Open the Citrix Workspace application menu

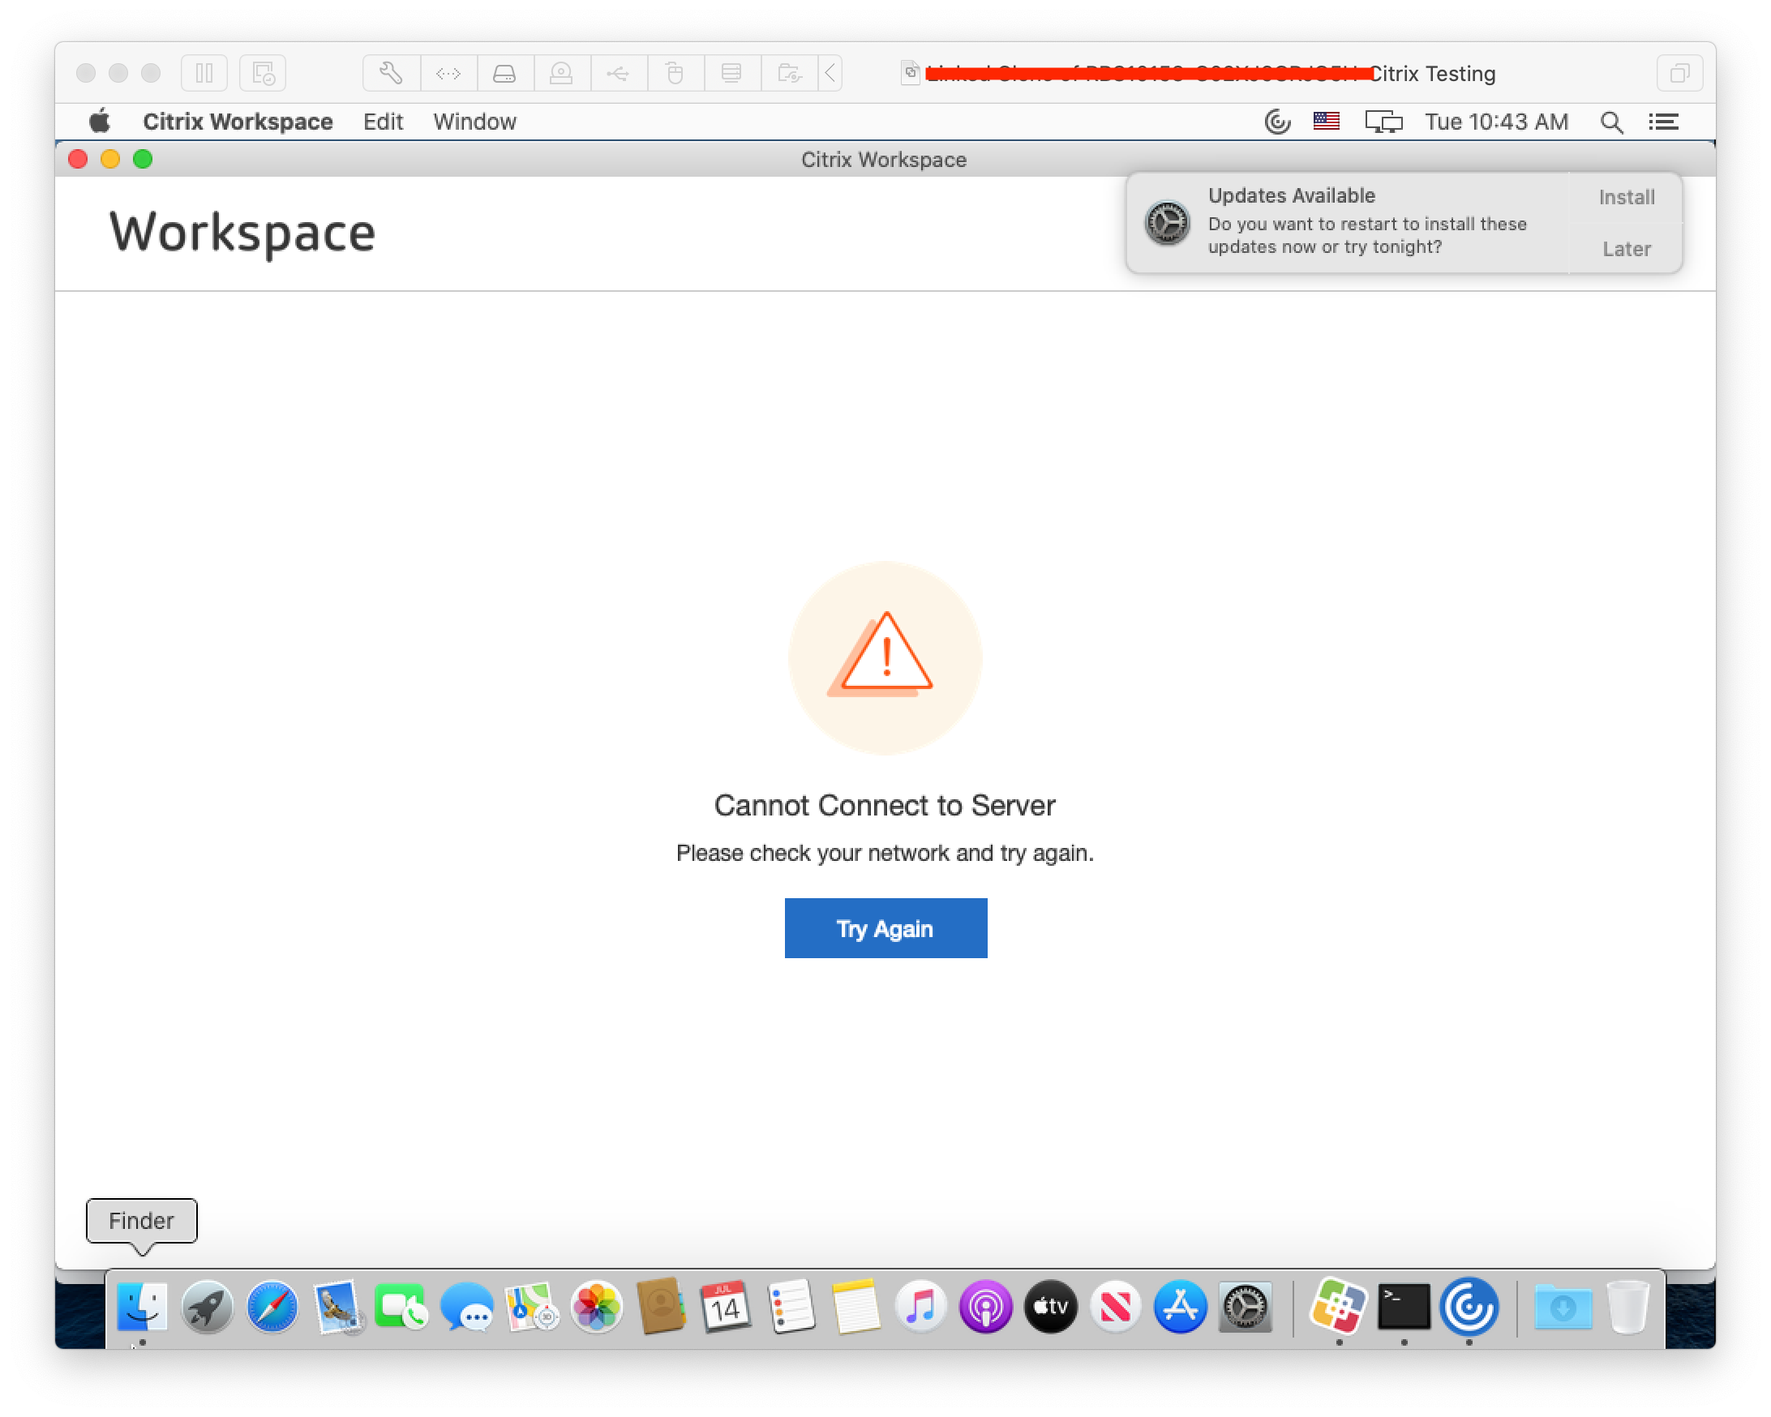(x=238, y=122)
